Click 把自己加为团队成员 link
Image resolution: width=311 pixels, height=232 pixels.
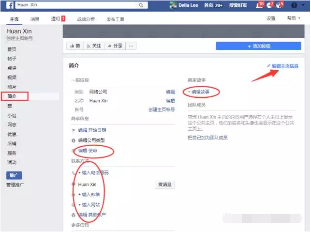pyautogui.click(x=207, y=138)
